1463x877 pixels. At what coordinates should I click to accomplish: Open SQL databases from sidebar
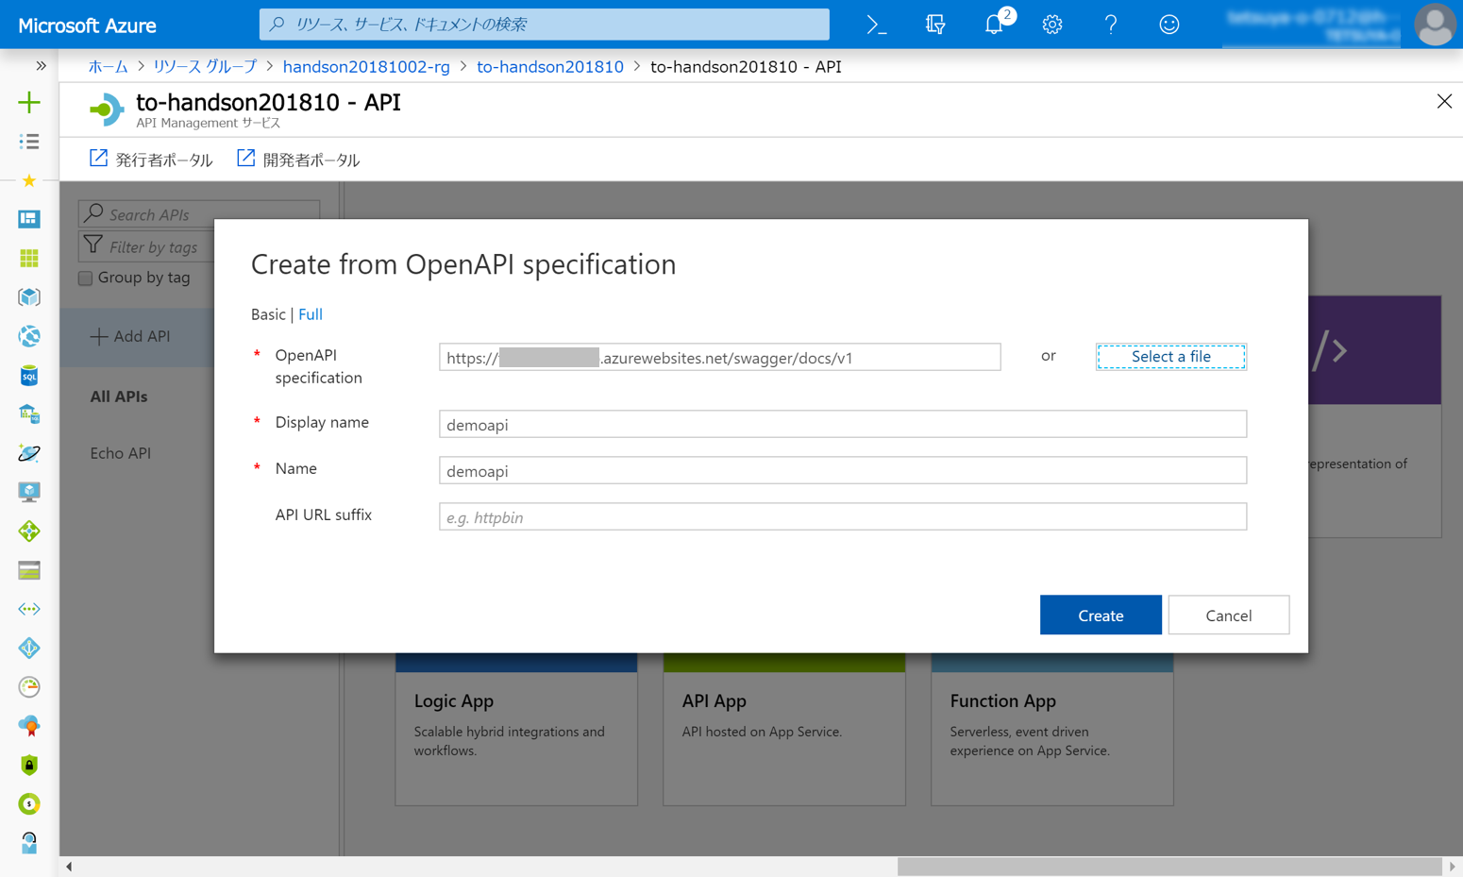pos(28,375)
